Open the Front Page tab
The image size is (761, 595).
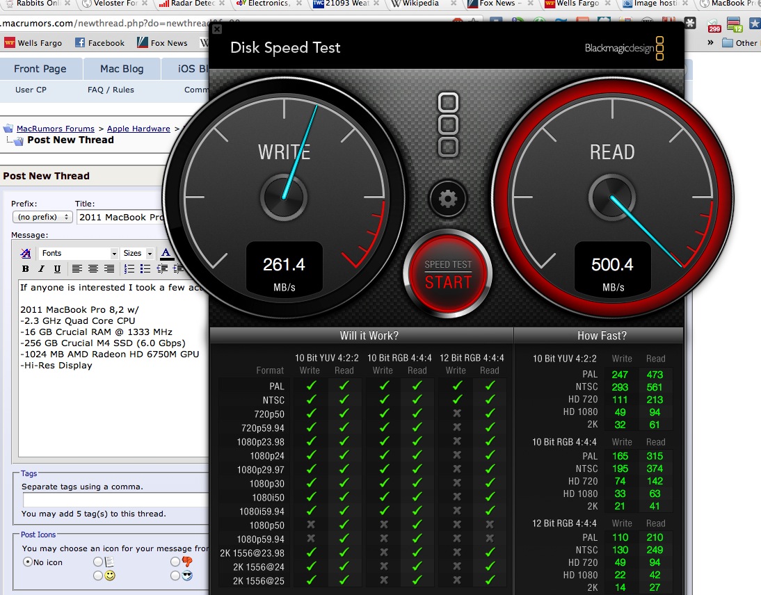(x=40, y=69)
